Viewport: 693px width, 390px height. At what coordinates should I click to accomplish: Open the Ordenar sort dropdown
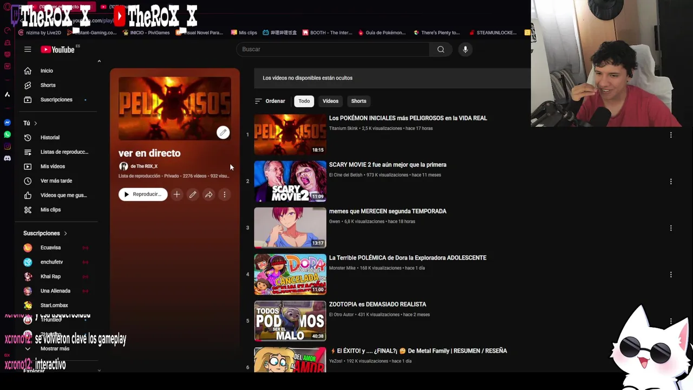pyautogui.click(x=270, y=101)
